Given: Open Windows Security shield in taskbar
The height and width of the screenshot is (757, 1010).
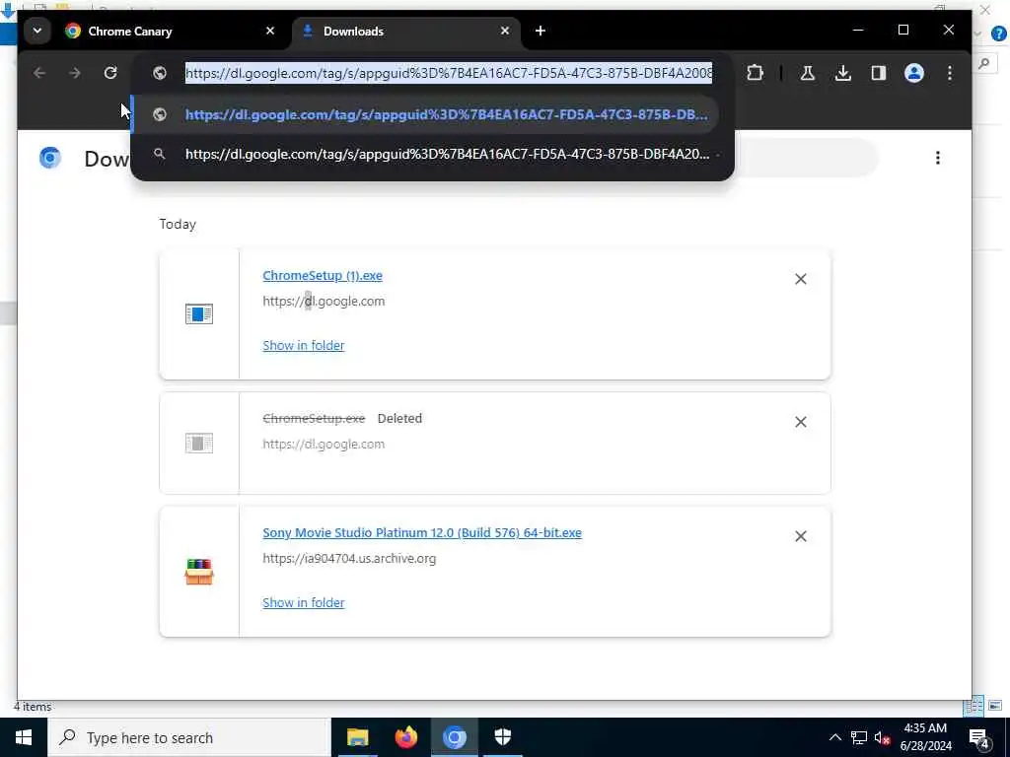Looking at the screenshot, I should point(502,737).
